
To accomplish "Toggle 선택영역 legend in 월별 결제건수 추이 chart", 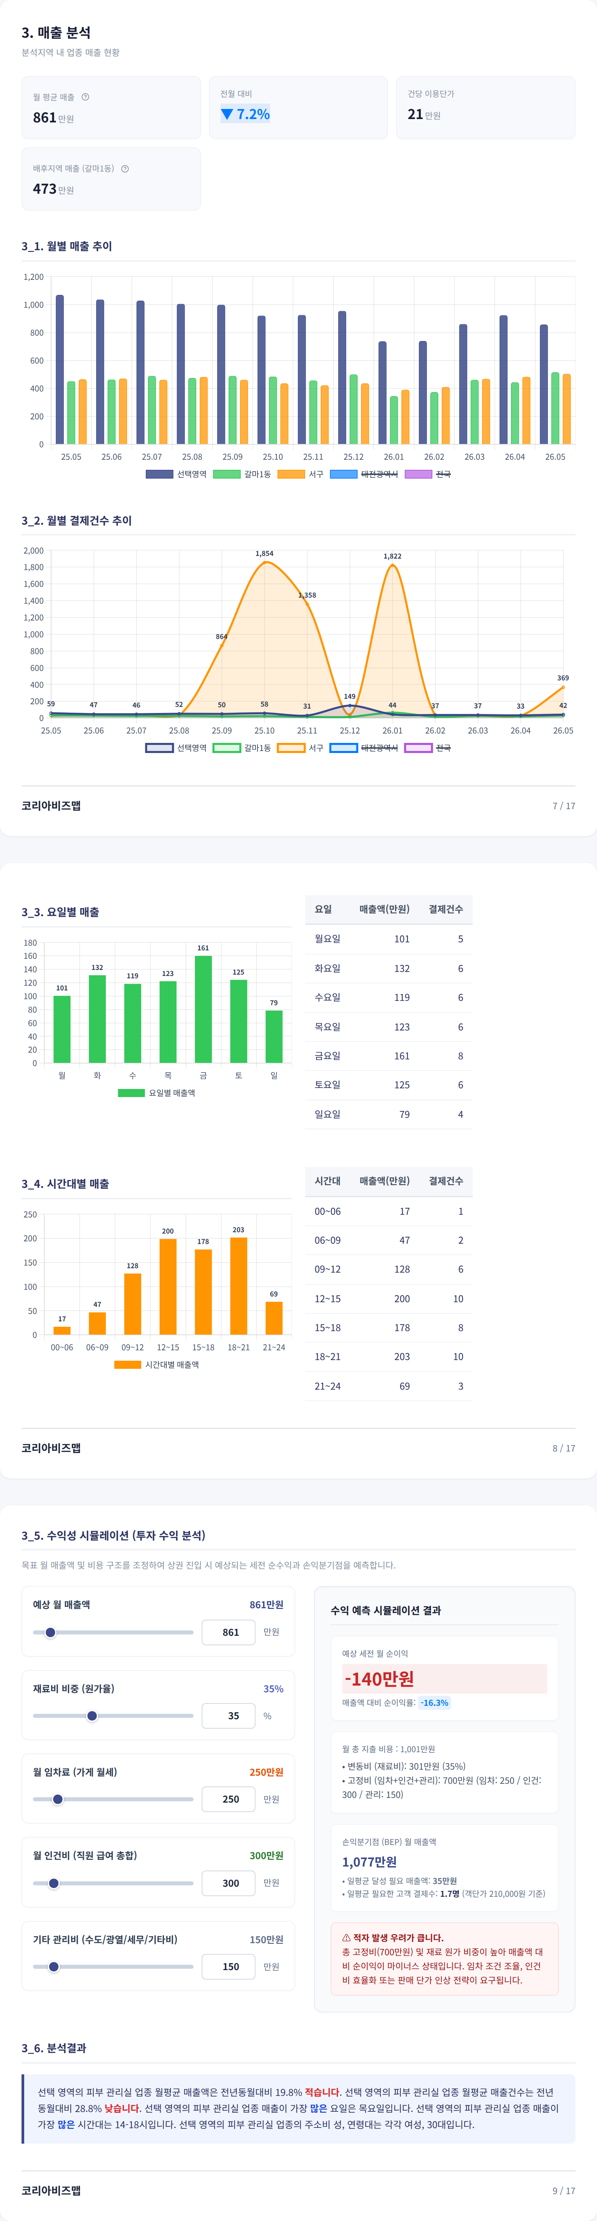I will [x=176, y=748].
